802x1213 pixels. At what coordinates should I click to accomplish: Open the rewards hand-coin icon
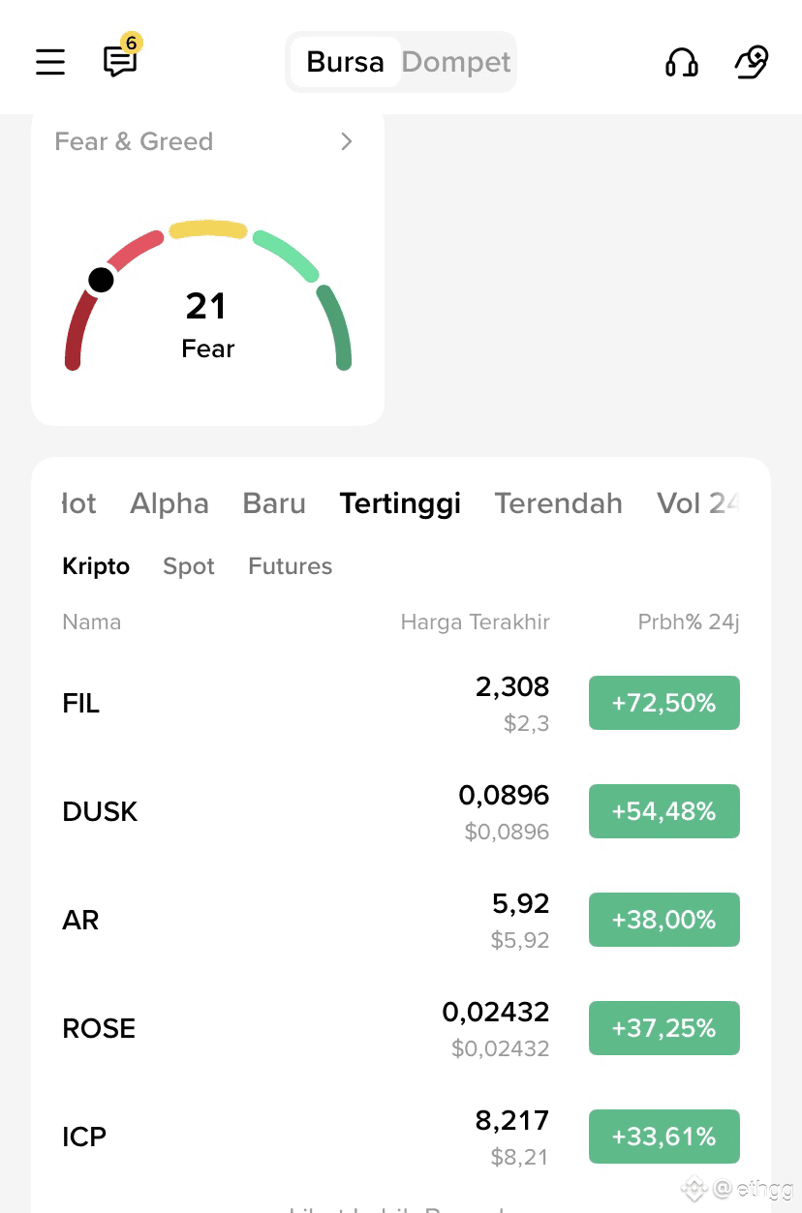coord(752,63)
